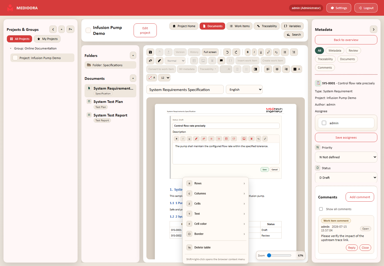Expand the Rows submenu in context menu

tap(215, 183)
